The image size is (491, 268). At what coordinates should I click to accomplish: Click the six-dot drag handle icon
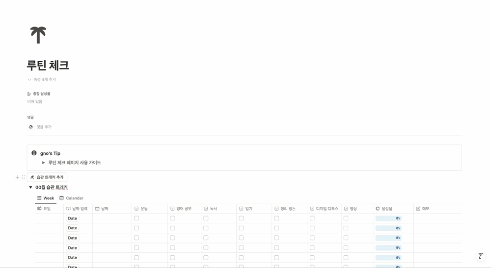tap(23, 177)
